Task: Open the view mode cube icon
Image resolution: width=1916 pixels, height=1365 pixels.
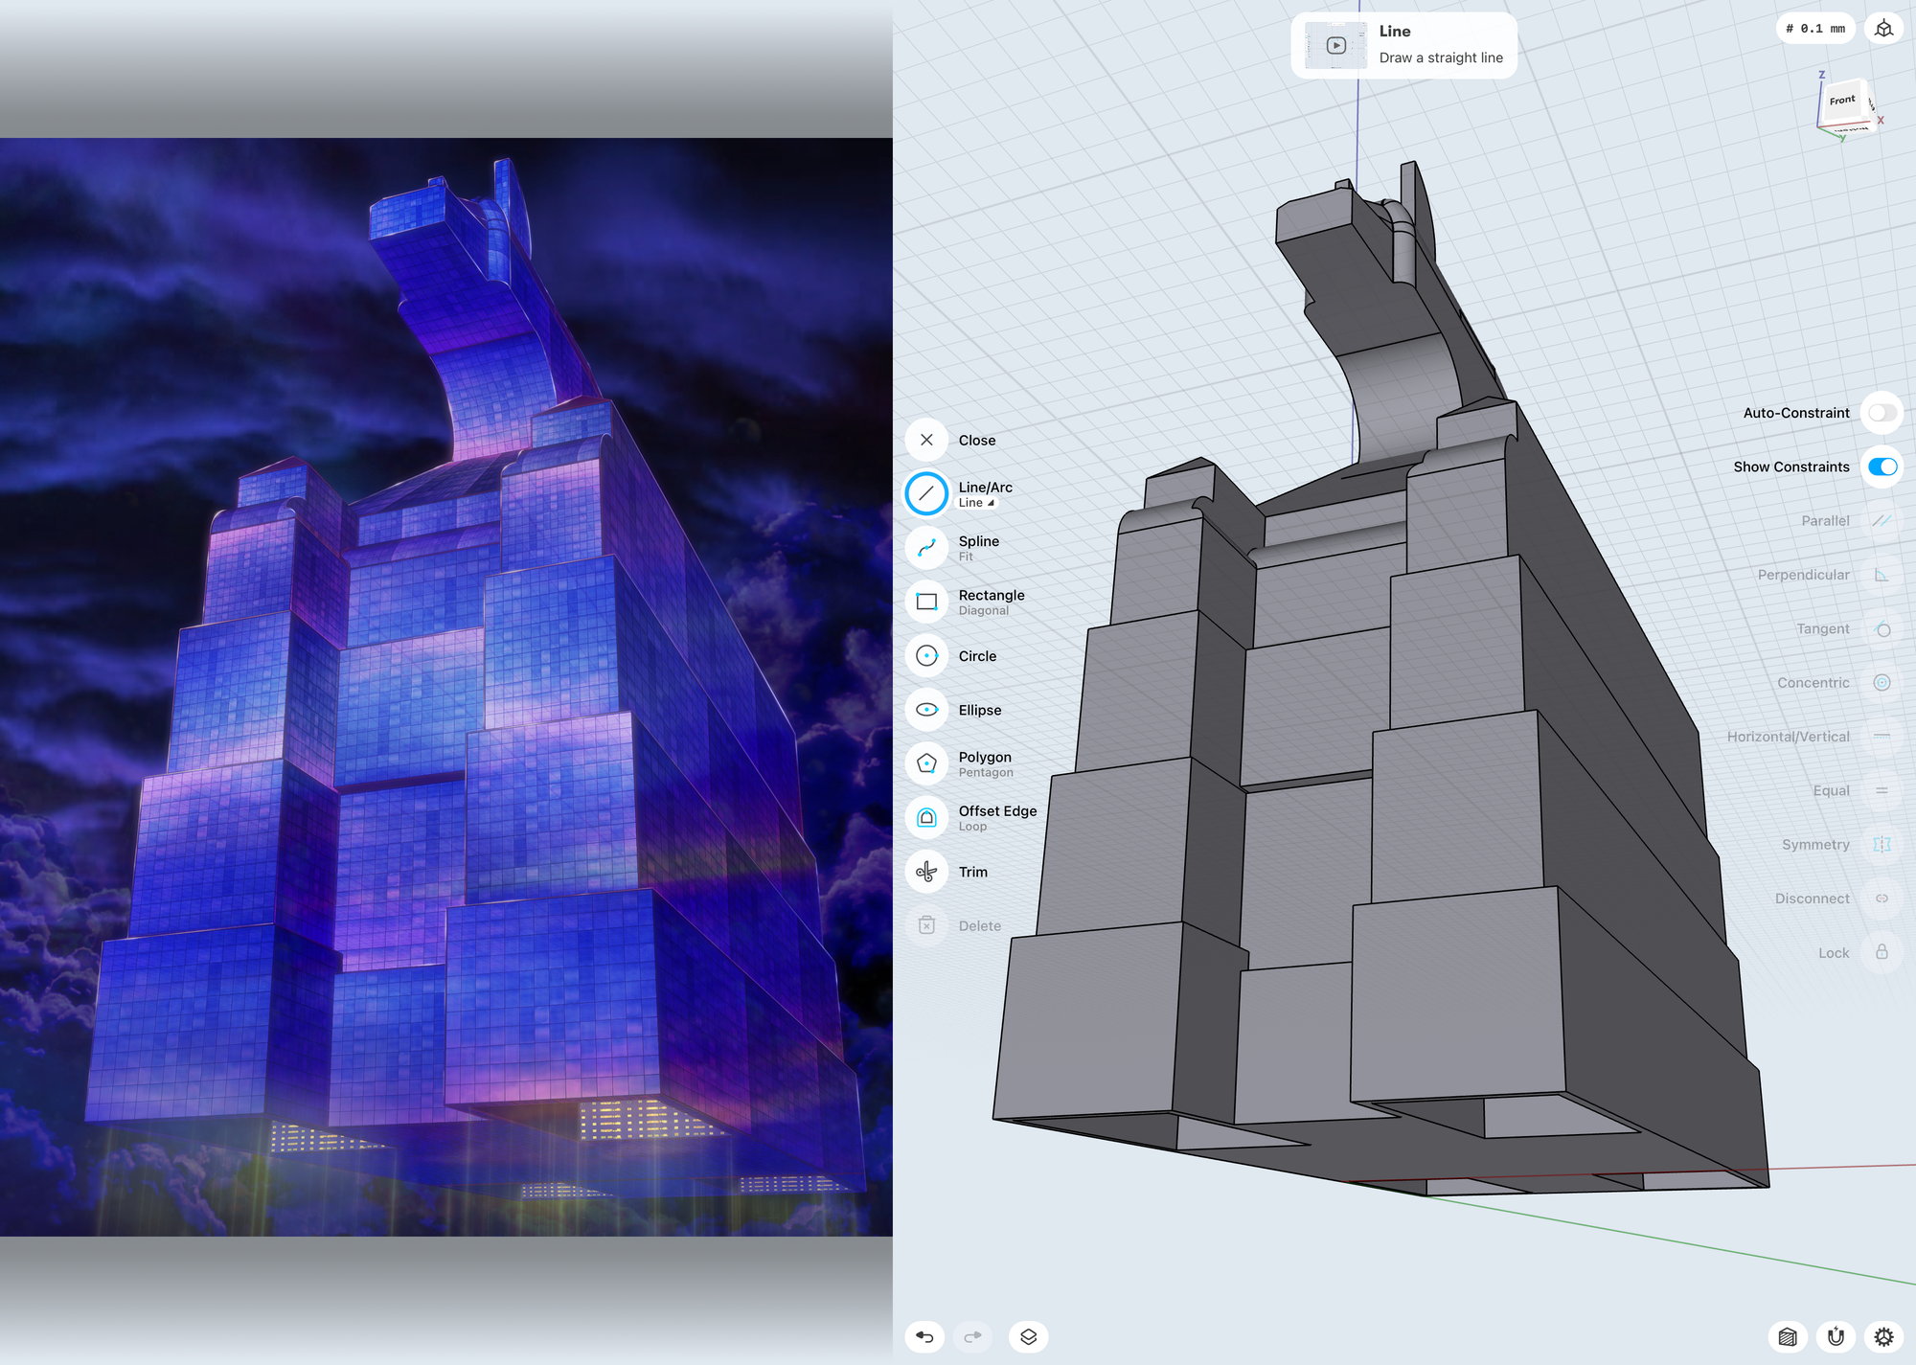Action: point(1884,29)
